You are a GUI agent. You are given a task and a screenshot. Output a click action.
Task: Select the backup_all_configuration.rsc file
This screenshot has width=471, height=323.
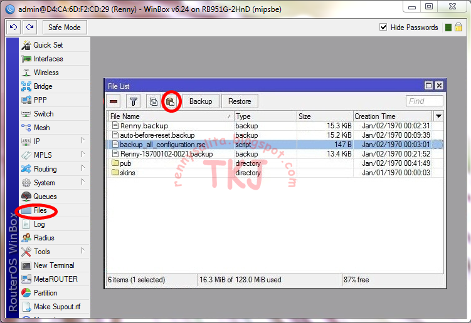[x=275, y=145]
